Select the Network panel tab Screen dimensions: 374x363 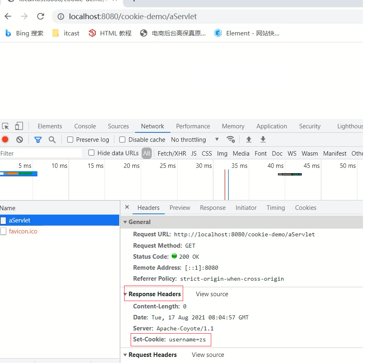tap(153, 126)
